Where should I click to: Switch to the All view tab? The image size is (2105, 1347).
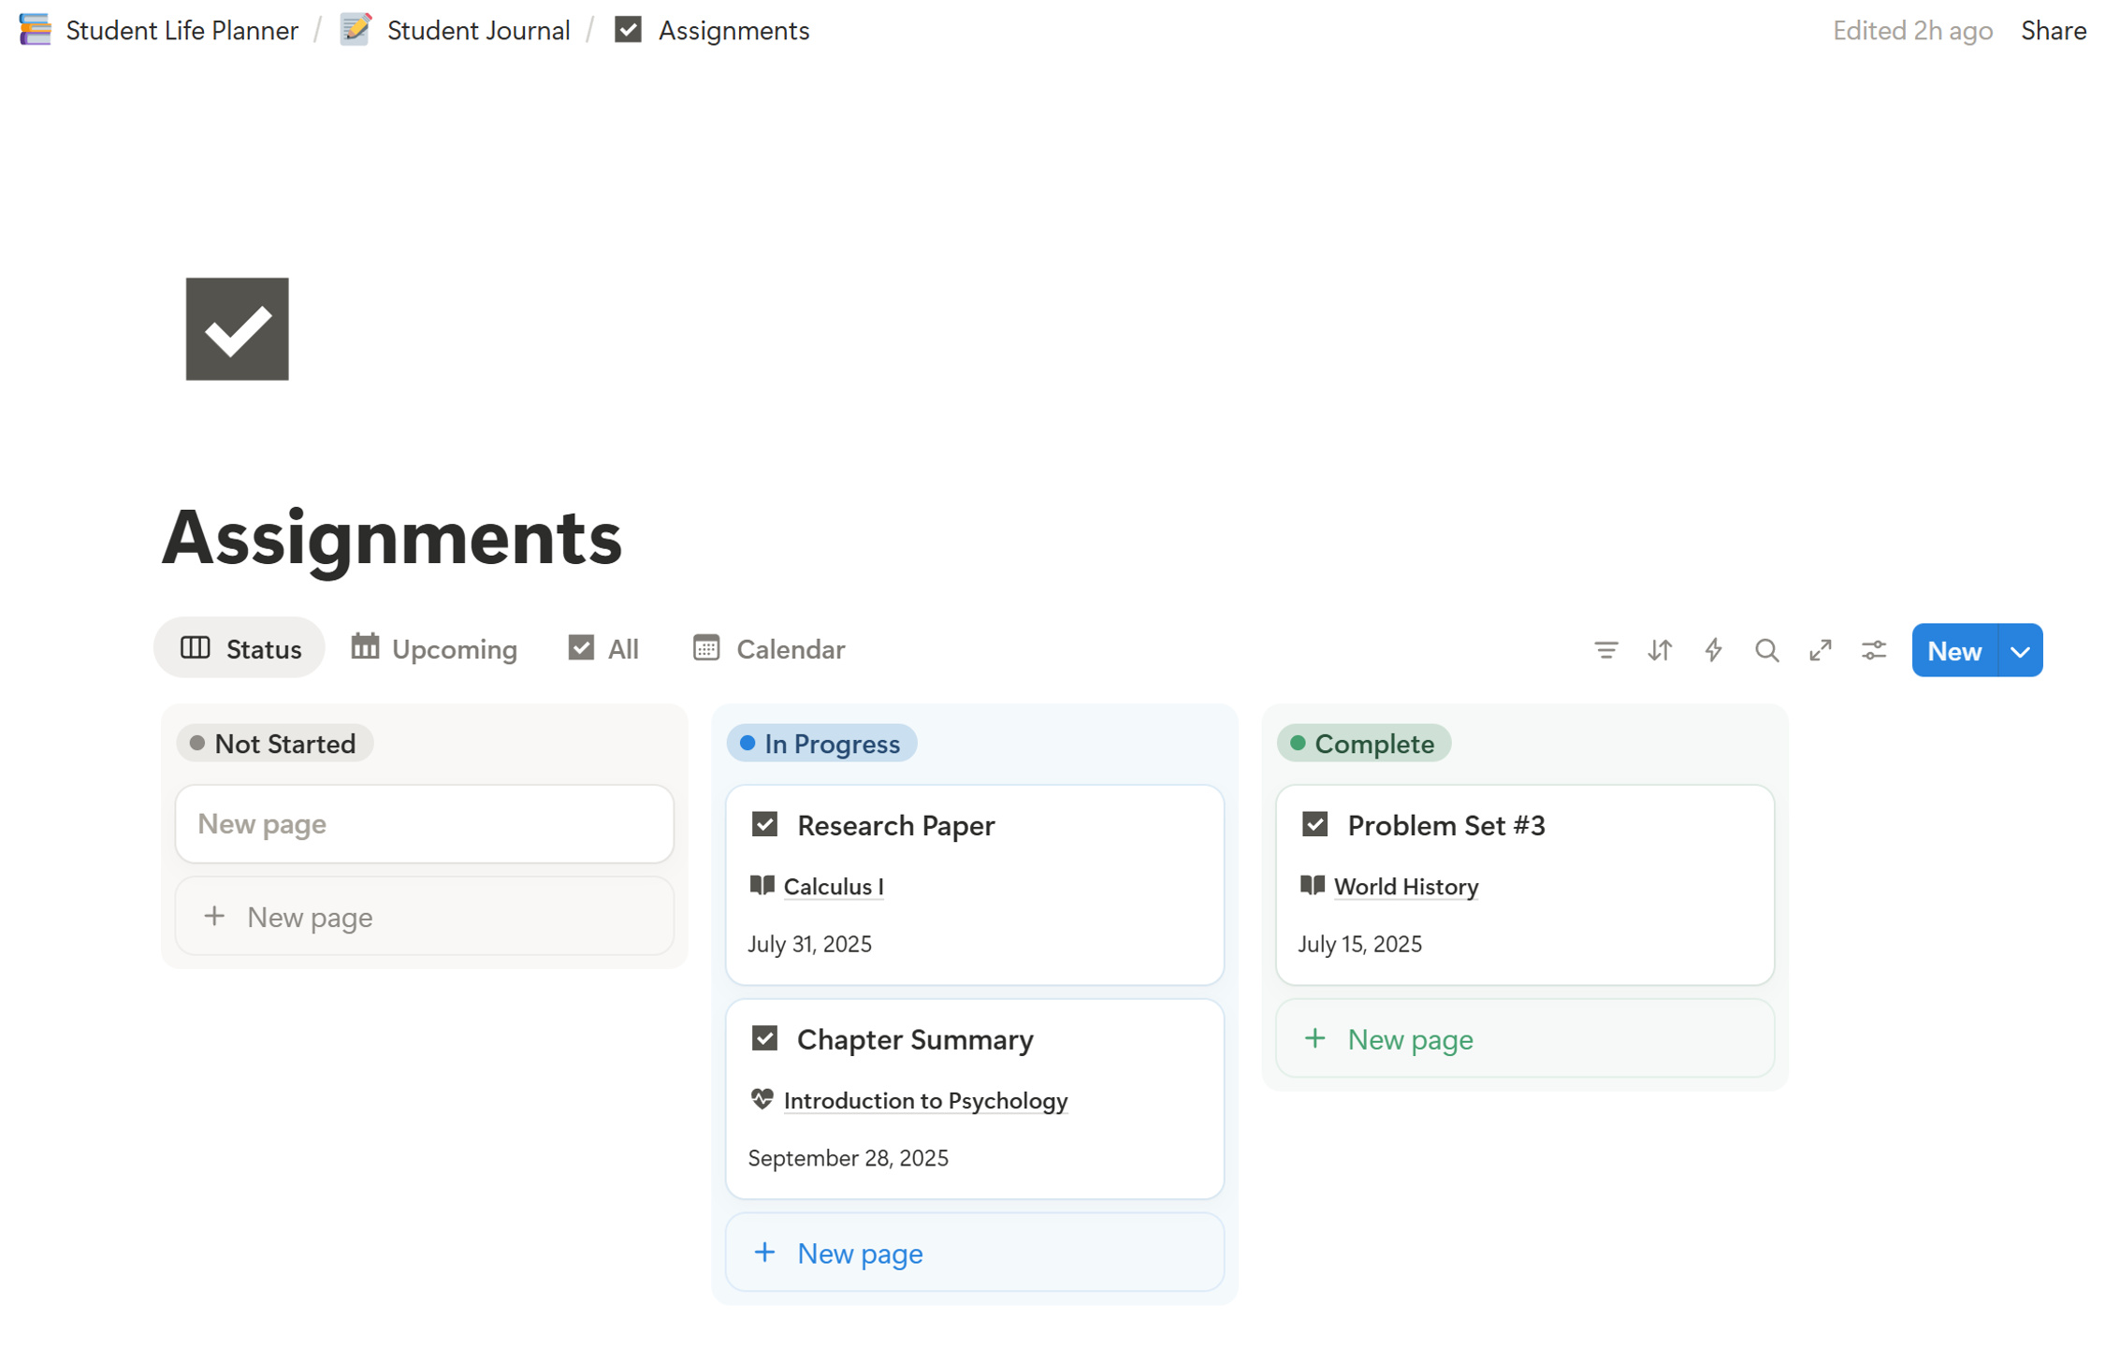[x=603, y=648]
